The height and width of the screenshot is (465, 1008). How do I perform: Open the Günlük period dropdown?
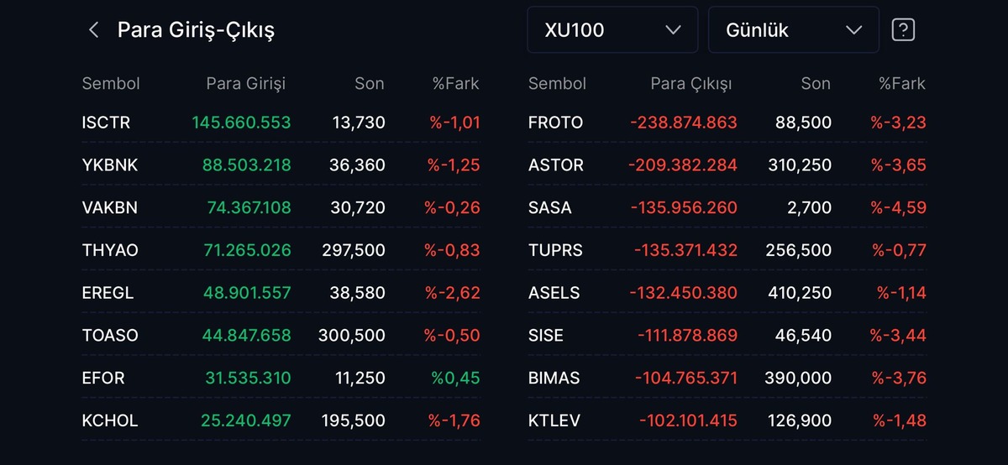tap(794, 30)
